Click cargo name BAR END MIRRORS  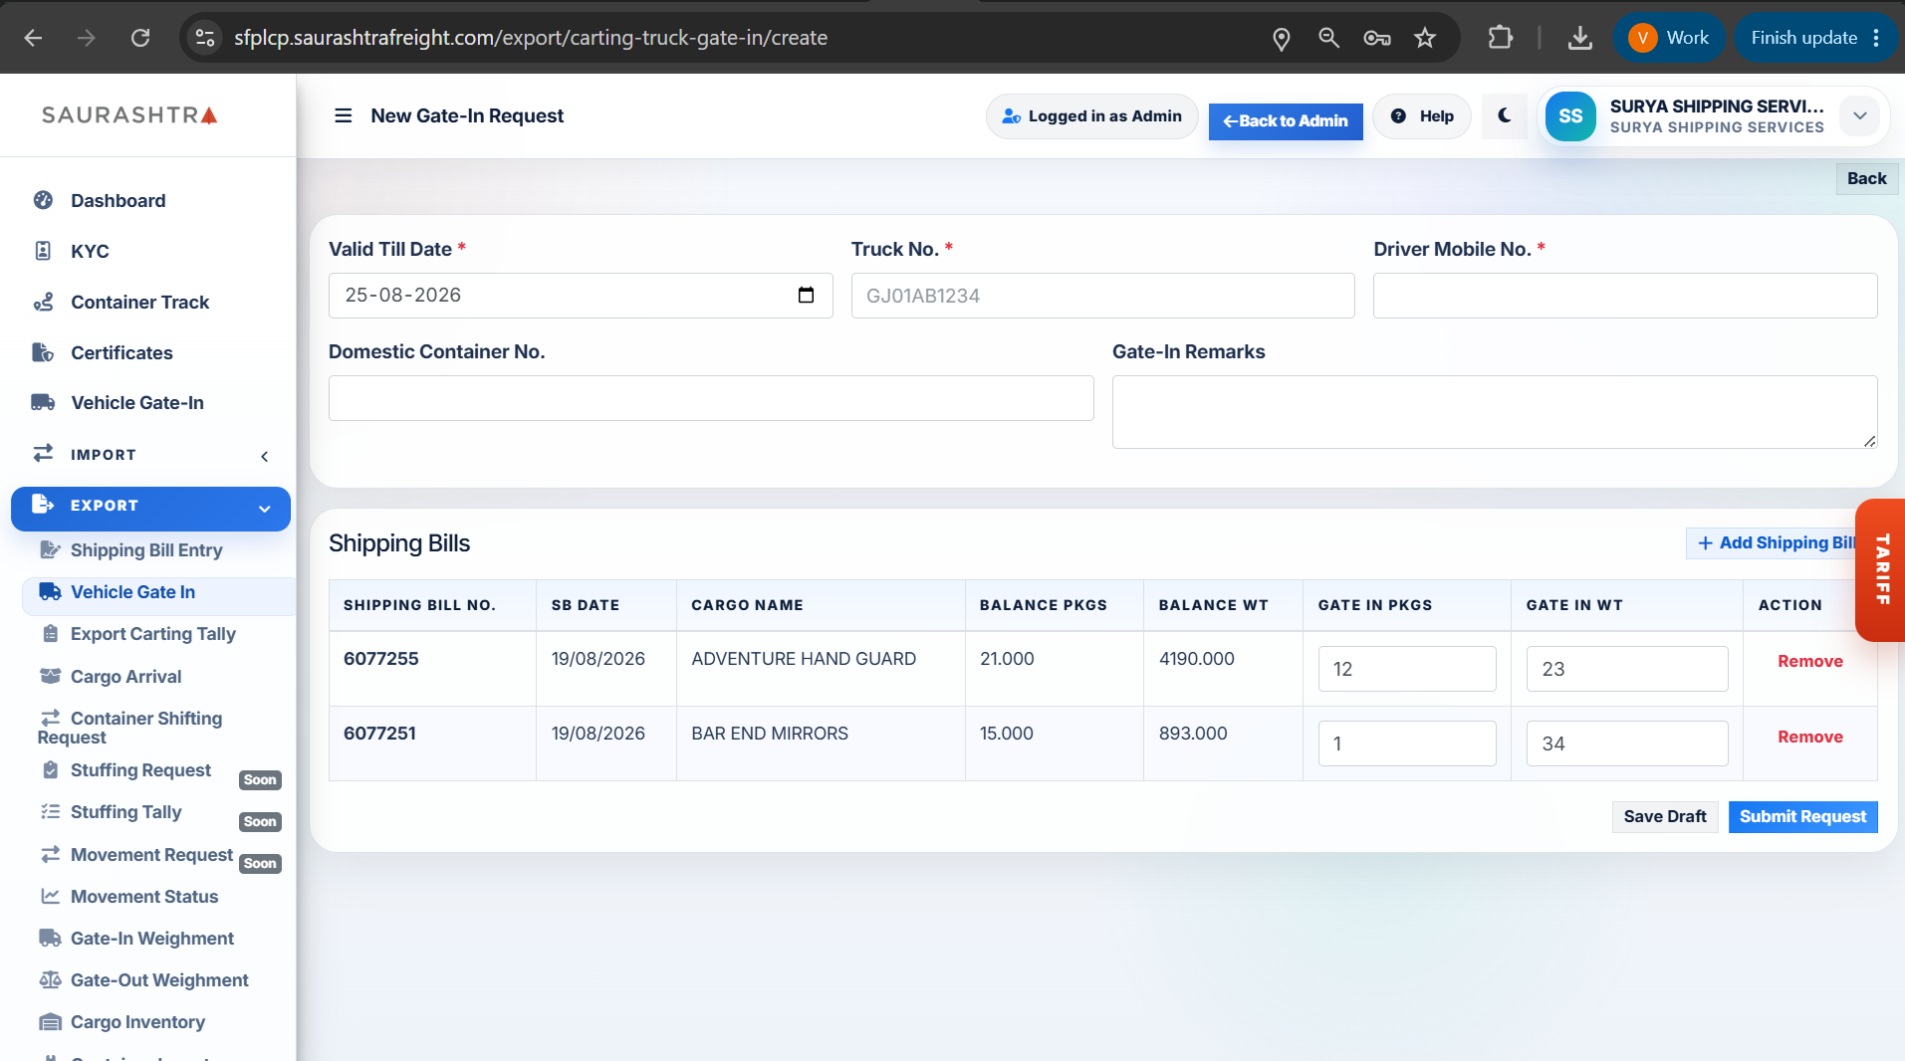point(769,734)
